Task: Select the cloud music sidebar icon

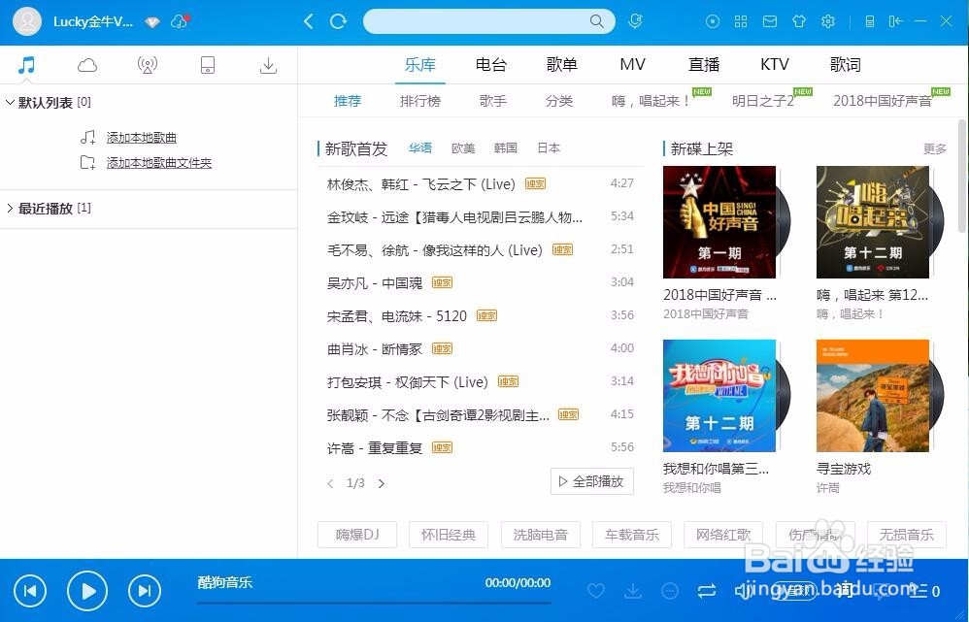Action: click(87, 64)
